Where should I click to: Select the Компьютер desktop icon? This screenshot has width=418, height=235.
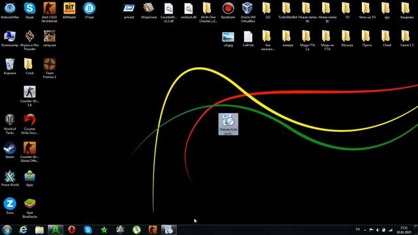(x=10, y=39)
